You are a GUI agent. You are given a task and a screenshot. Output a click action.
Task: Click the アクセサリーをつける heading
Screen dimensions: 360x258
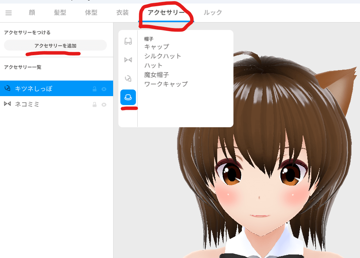coord(27,33)
